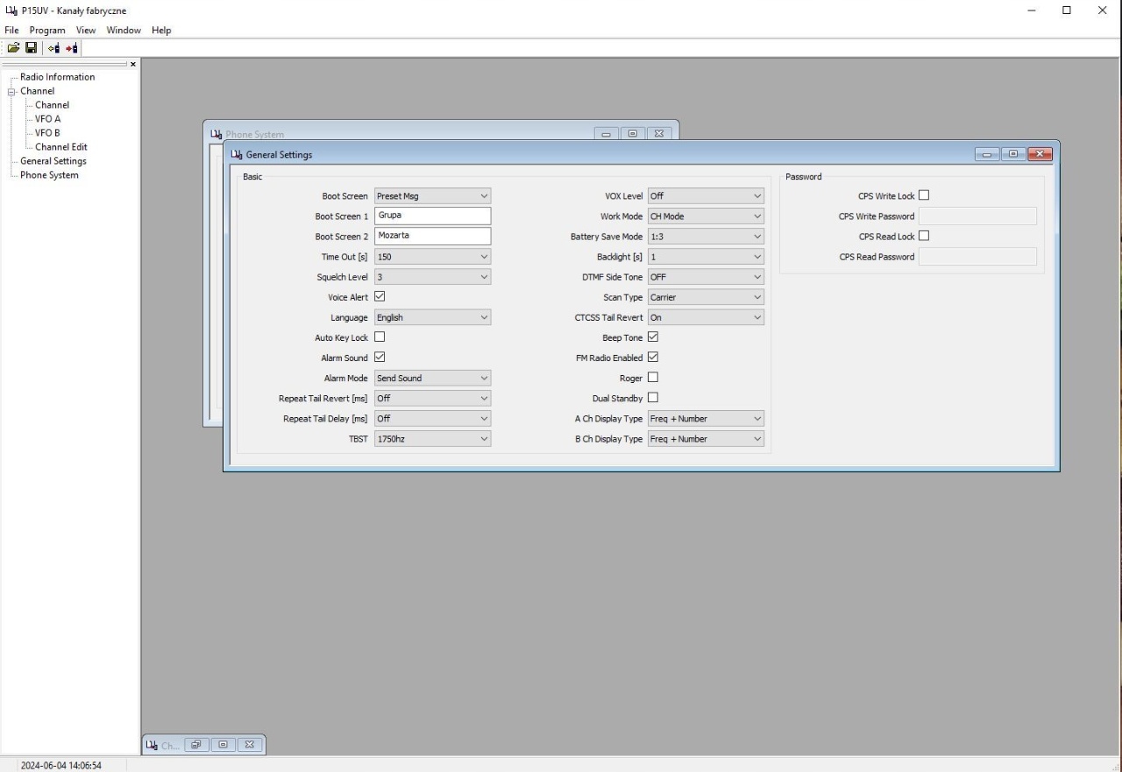Screen dimensions: 1122x772
Task: Click the save floppy disk icon
Action: click(31, 48)
